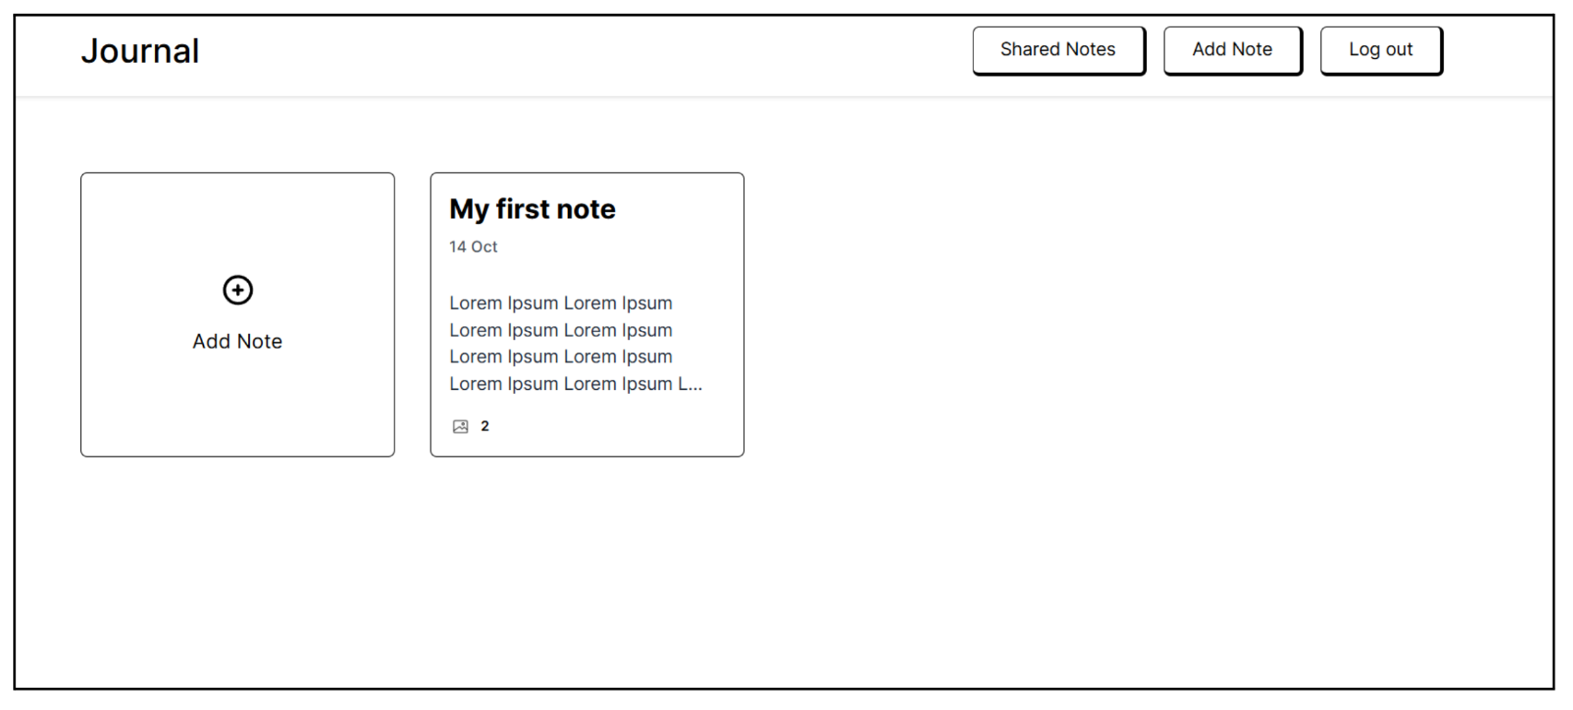
Task: Open the My first note card
Action: (587, 314)
